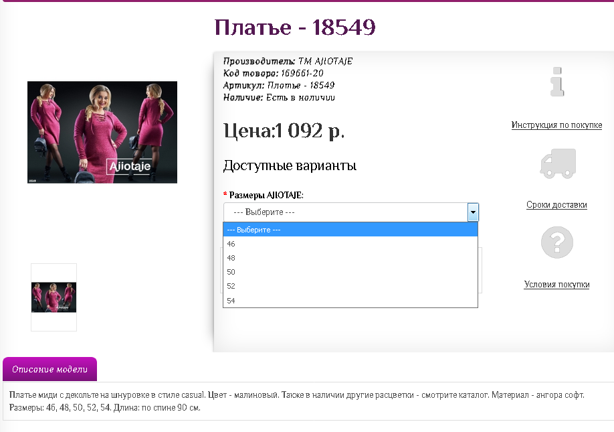
Task: Click the size dropdown arrow button
Action: tap(473, 212)
